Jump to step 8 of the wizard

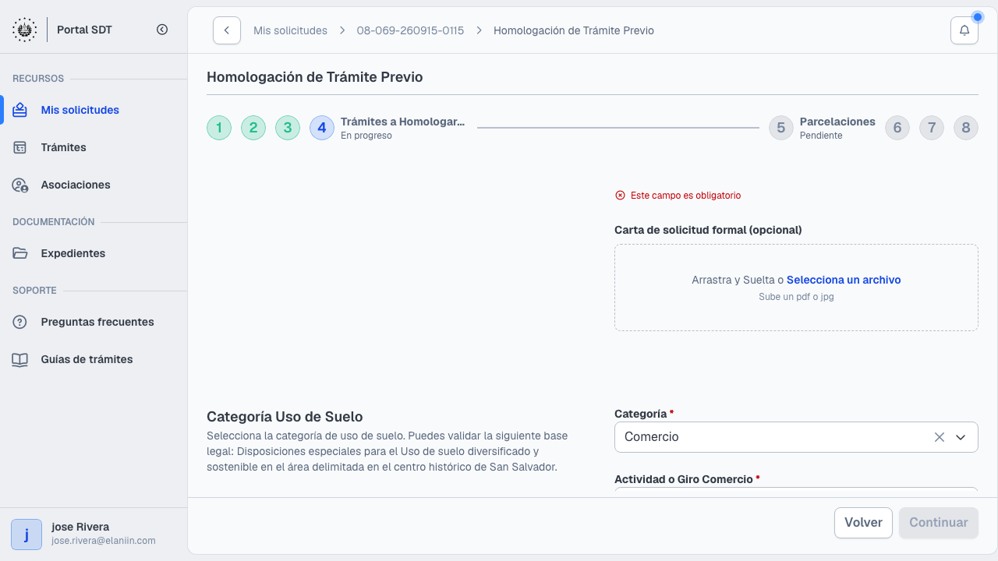point(966,128)
